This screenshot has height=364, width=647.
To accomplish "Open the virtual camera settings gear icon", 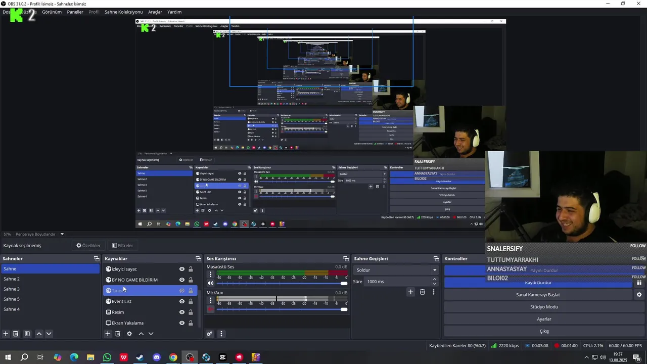I will click(x=639, y=295).
